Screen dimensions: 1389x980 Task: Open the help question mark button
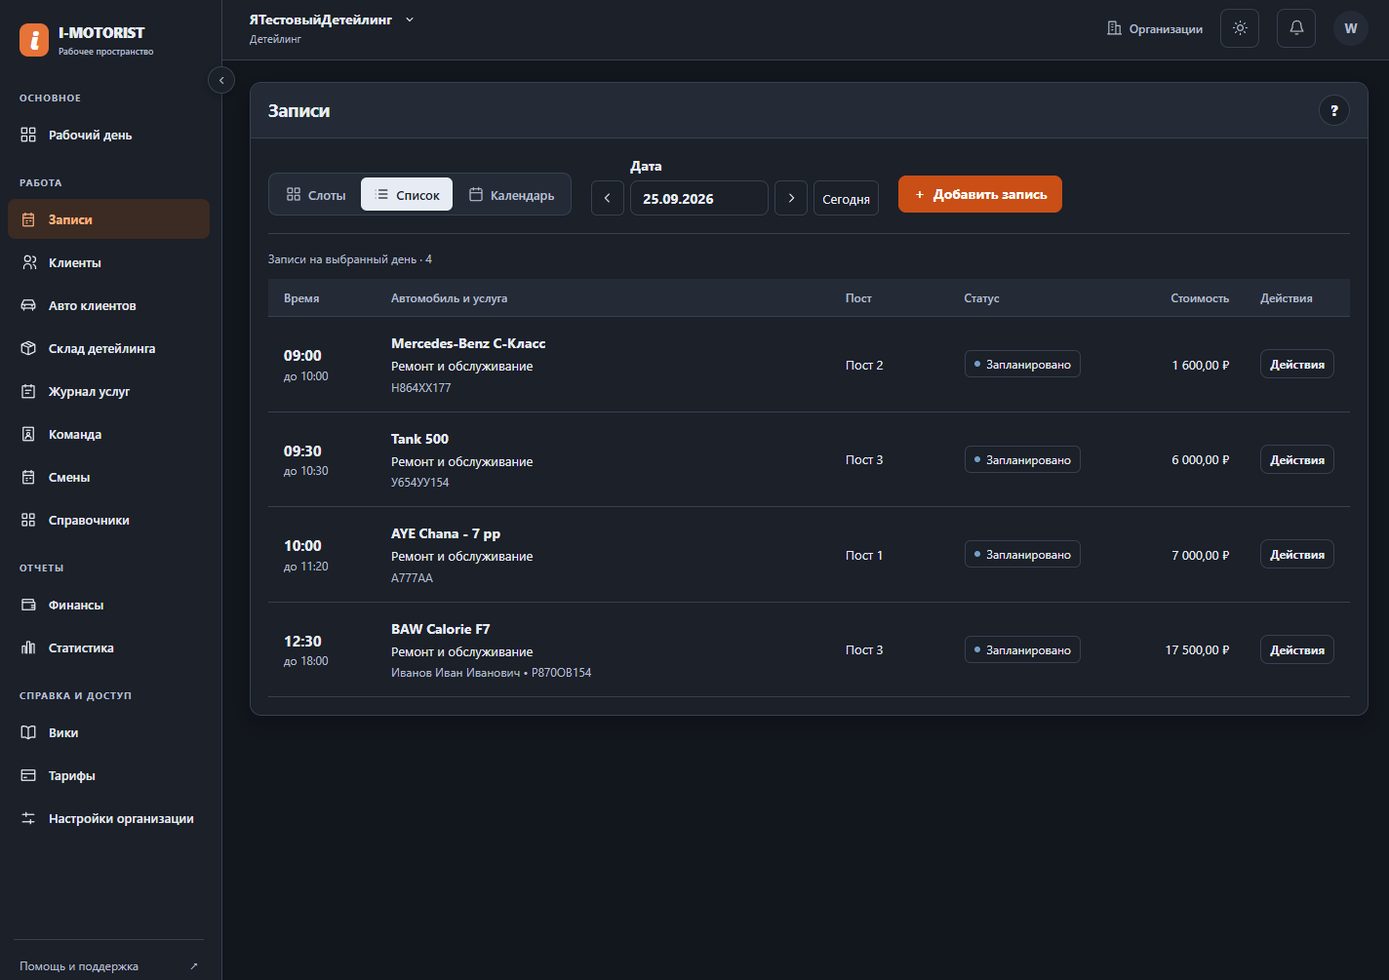[x=1334, y=110]
